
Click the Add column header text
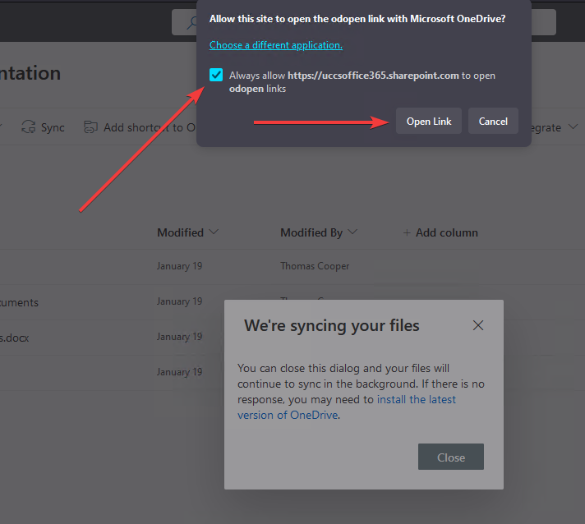(447, 232)
